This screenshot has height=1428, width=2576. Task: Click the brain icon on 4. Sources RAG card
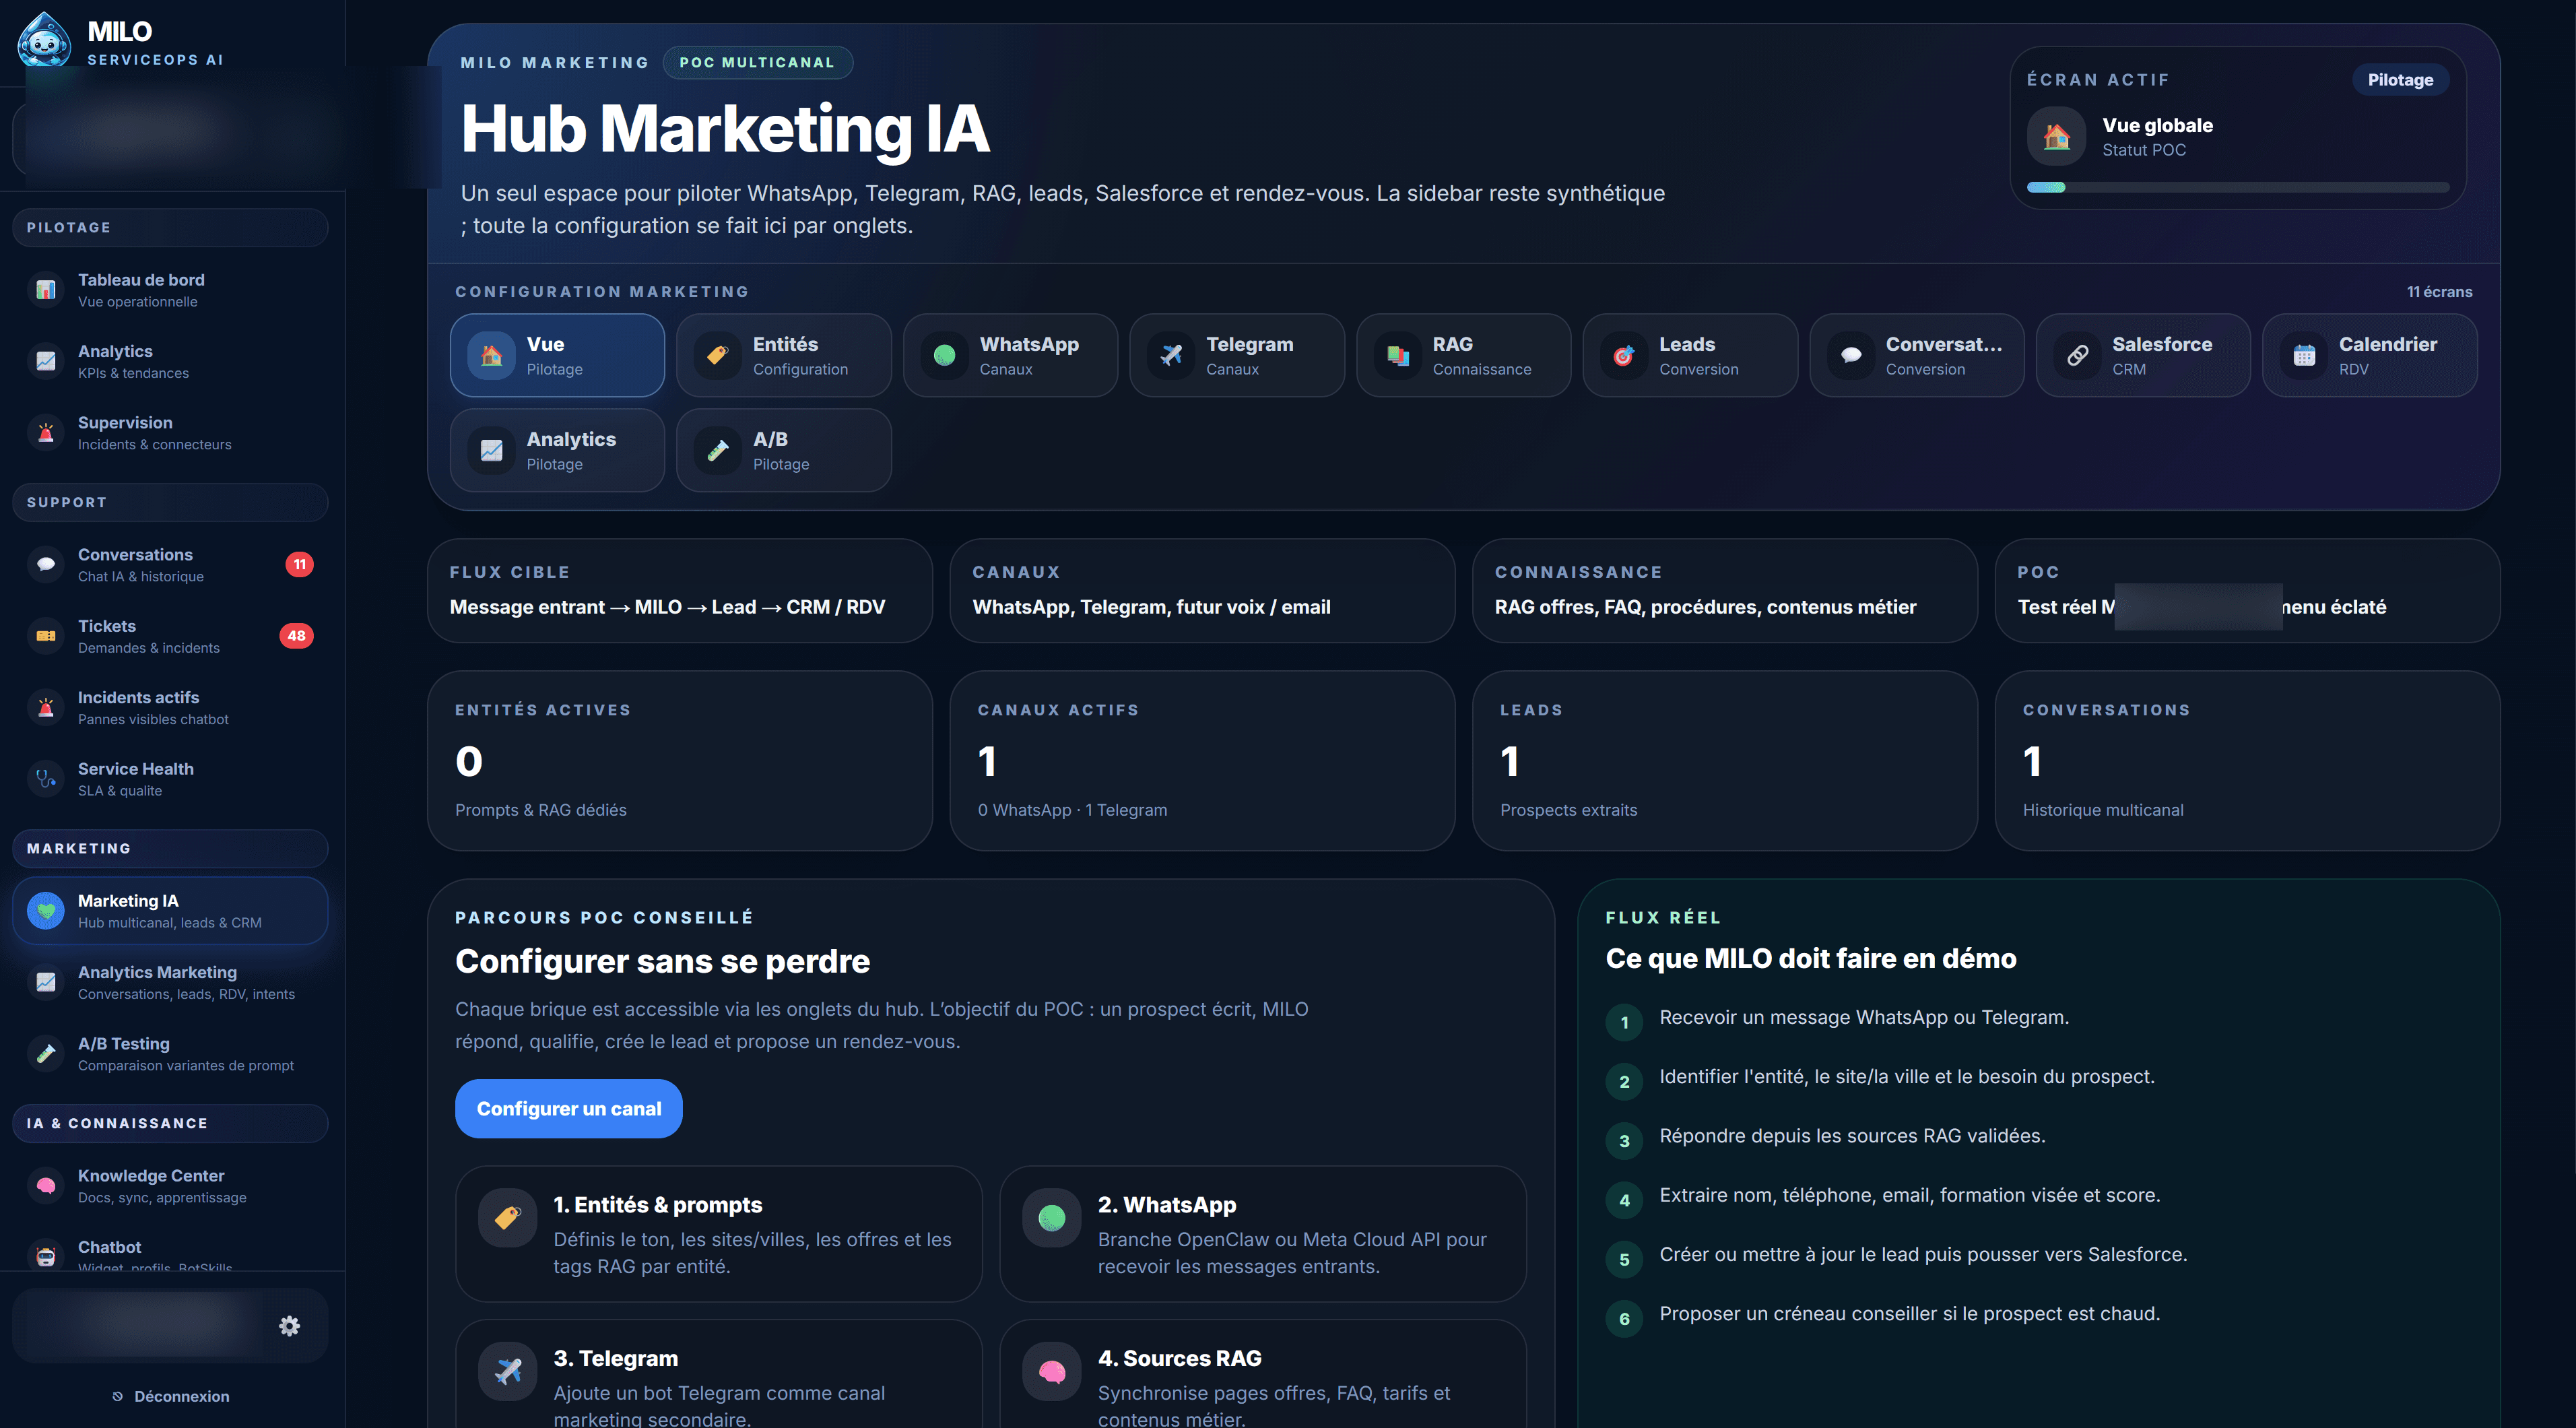tap(1052, 1371)
